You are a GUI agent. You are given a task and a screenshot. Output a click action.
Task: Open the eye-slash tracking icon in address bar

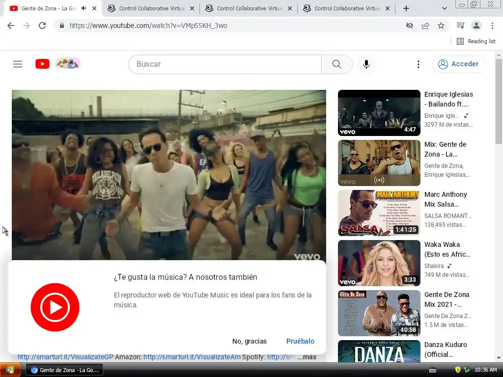[x=409, y=26]
